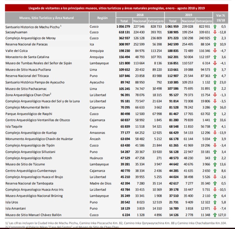235x229 pixels.
Task: Click 'Isla Amantani' site name
Action: coord(16,208)
